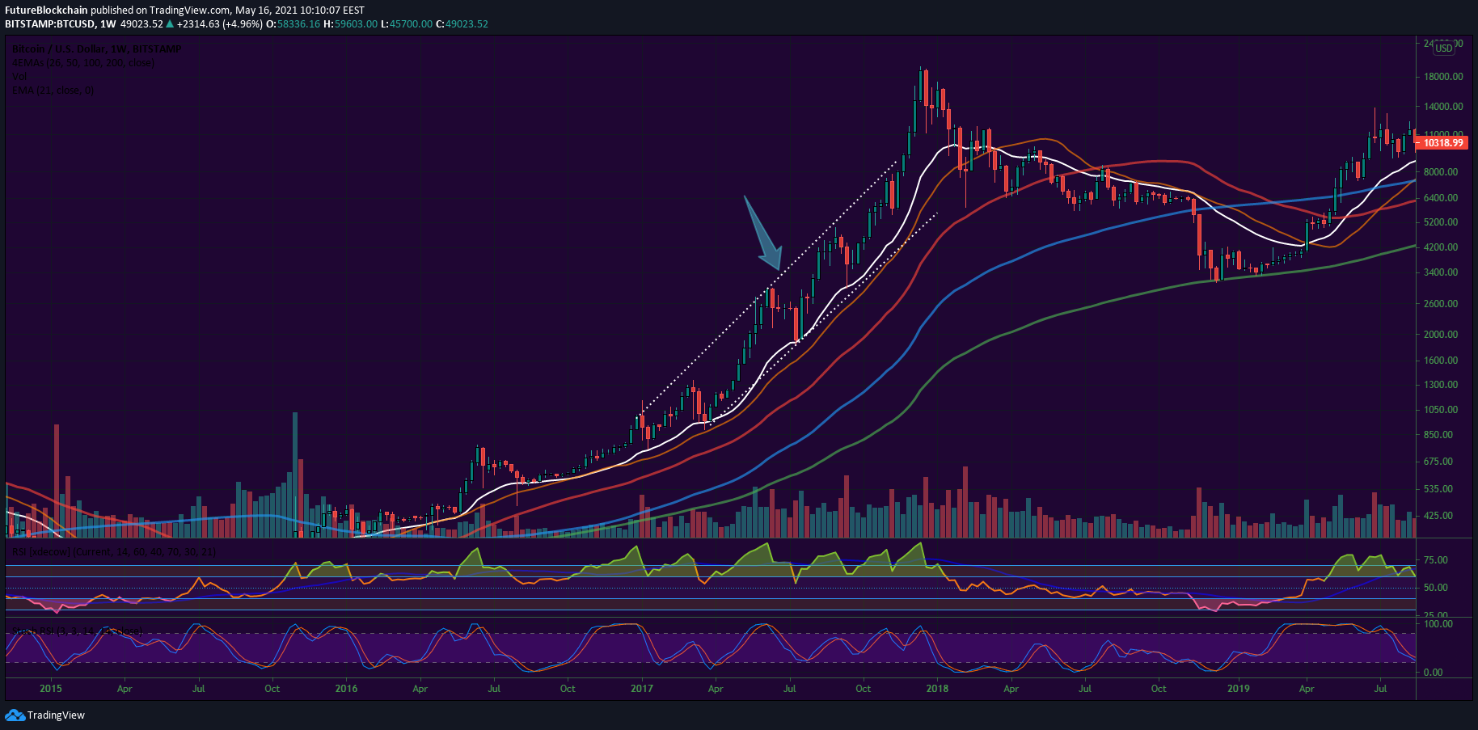
Task: Open the FutureBlockchain author name
Action: coord(46,11)
